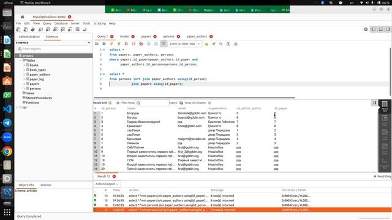Execute statement under cursor icon
The image size is (392, 220).
pyautogui.click(x=119, y=43)
